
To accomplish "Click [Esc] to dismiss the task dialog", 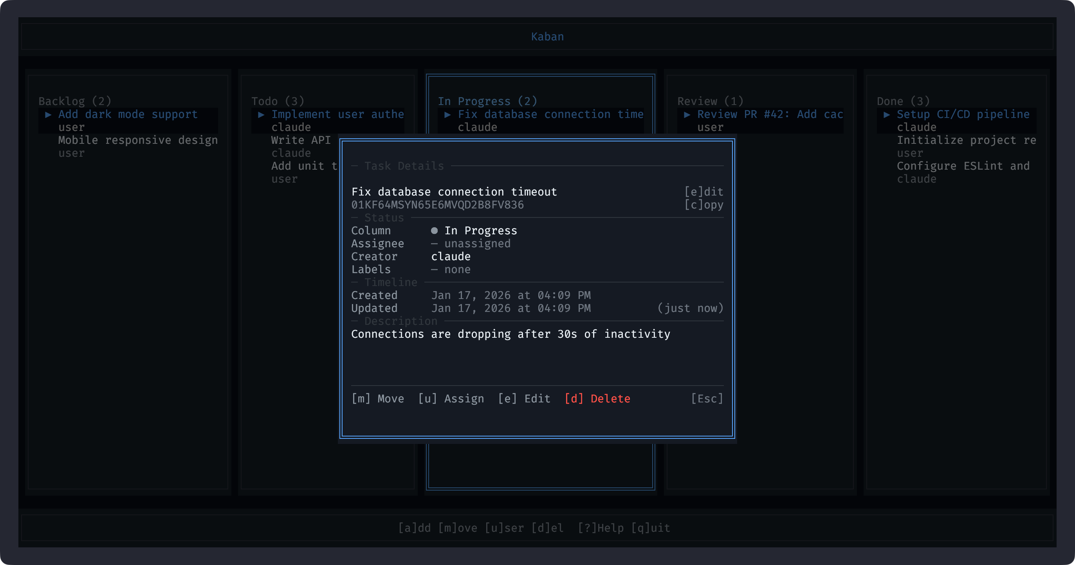I will pyautogui.click(x=707, y=398).
